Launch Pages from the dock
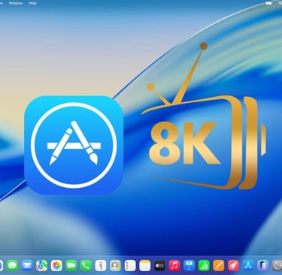Screen dimensions: 282x275 [219, 265]
